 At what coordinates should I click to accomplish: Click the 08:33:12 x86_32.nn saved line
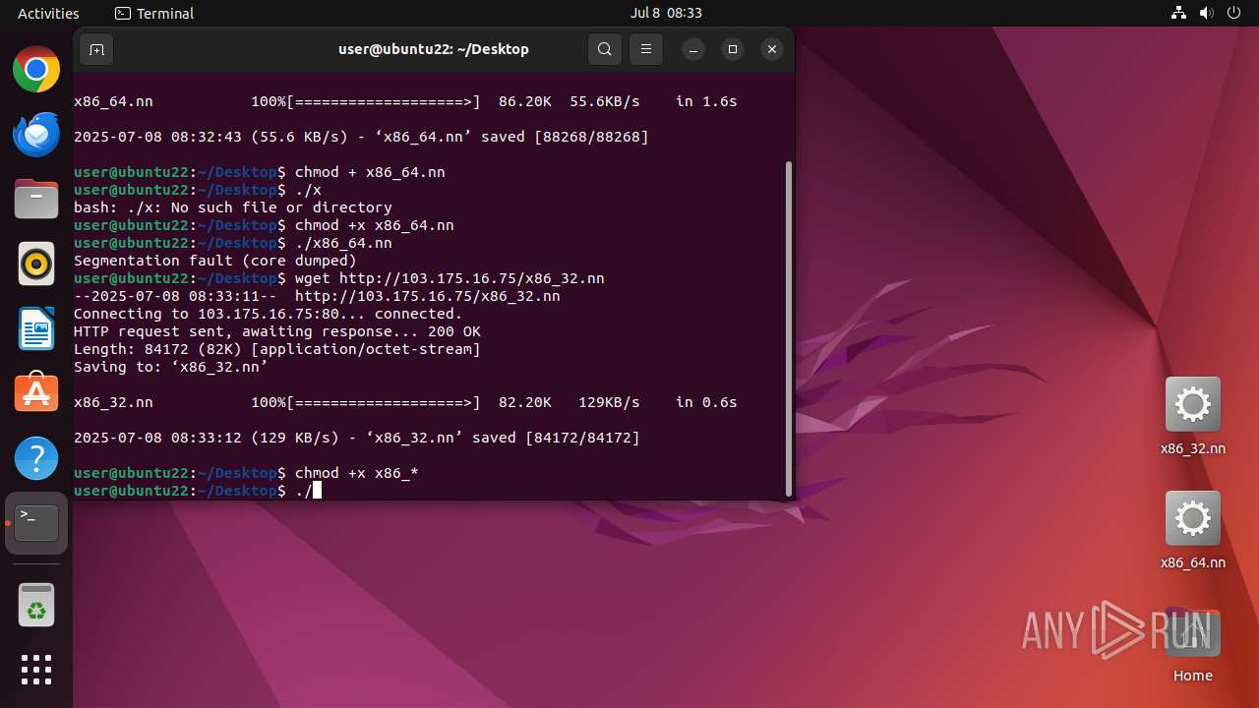(x=357, y=438)
